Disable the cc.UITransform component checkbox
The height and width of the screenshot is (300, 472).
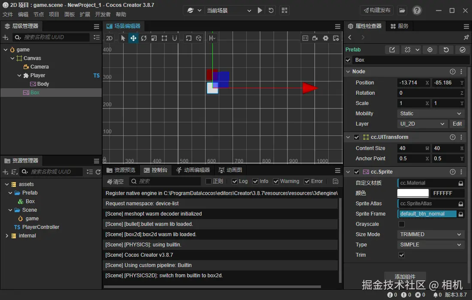tap(357, 137)
